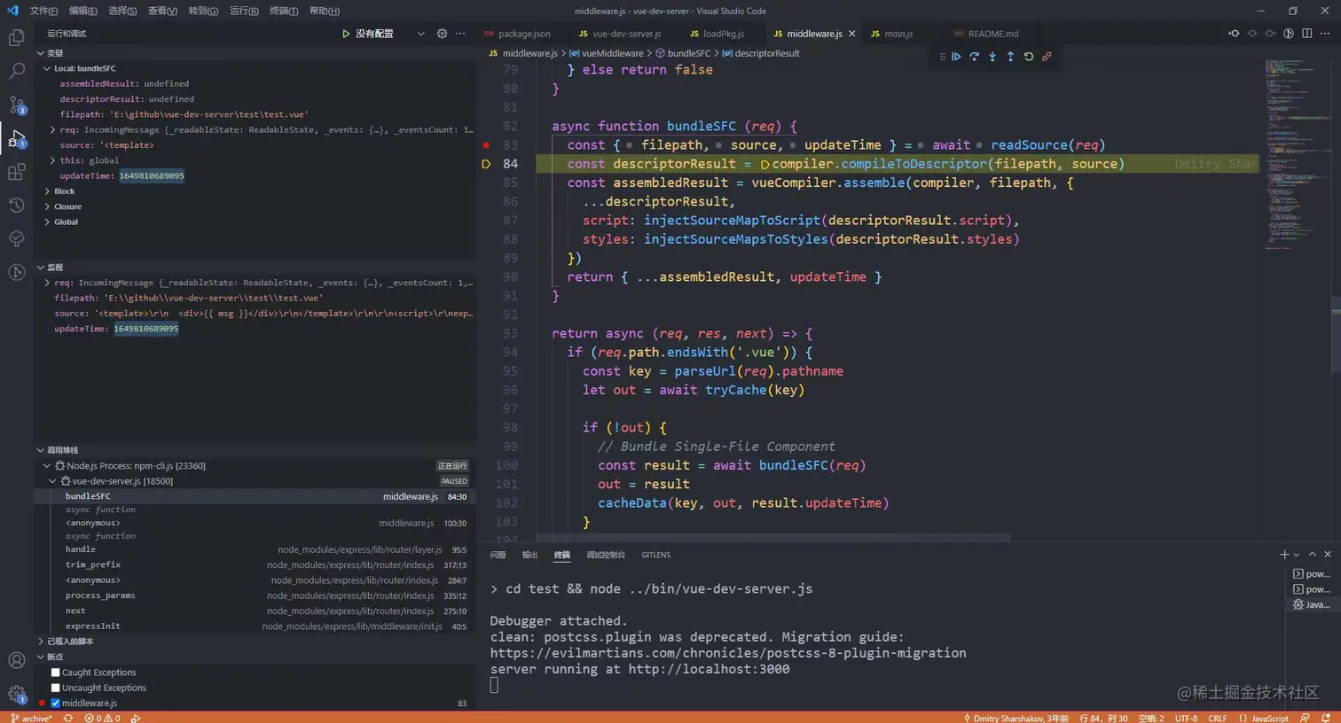Close the terminal panel
Image resolution: width=1341 pixels, height=723 pixels.
[x=1328, y=555]
